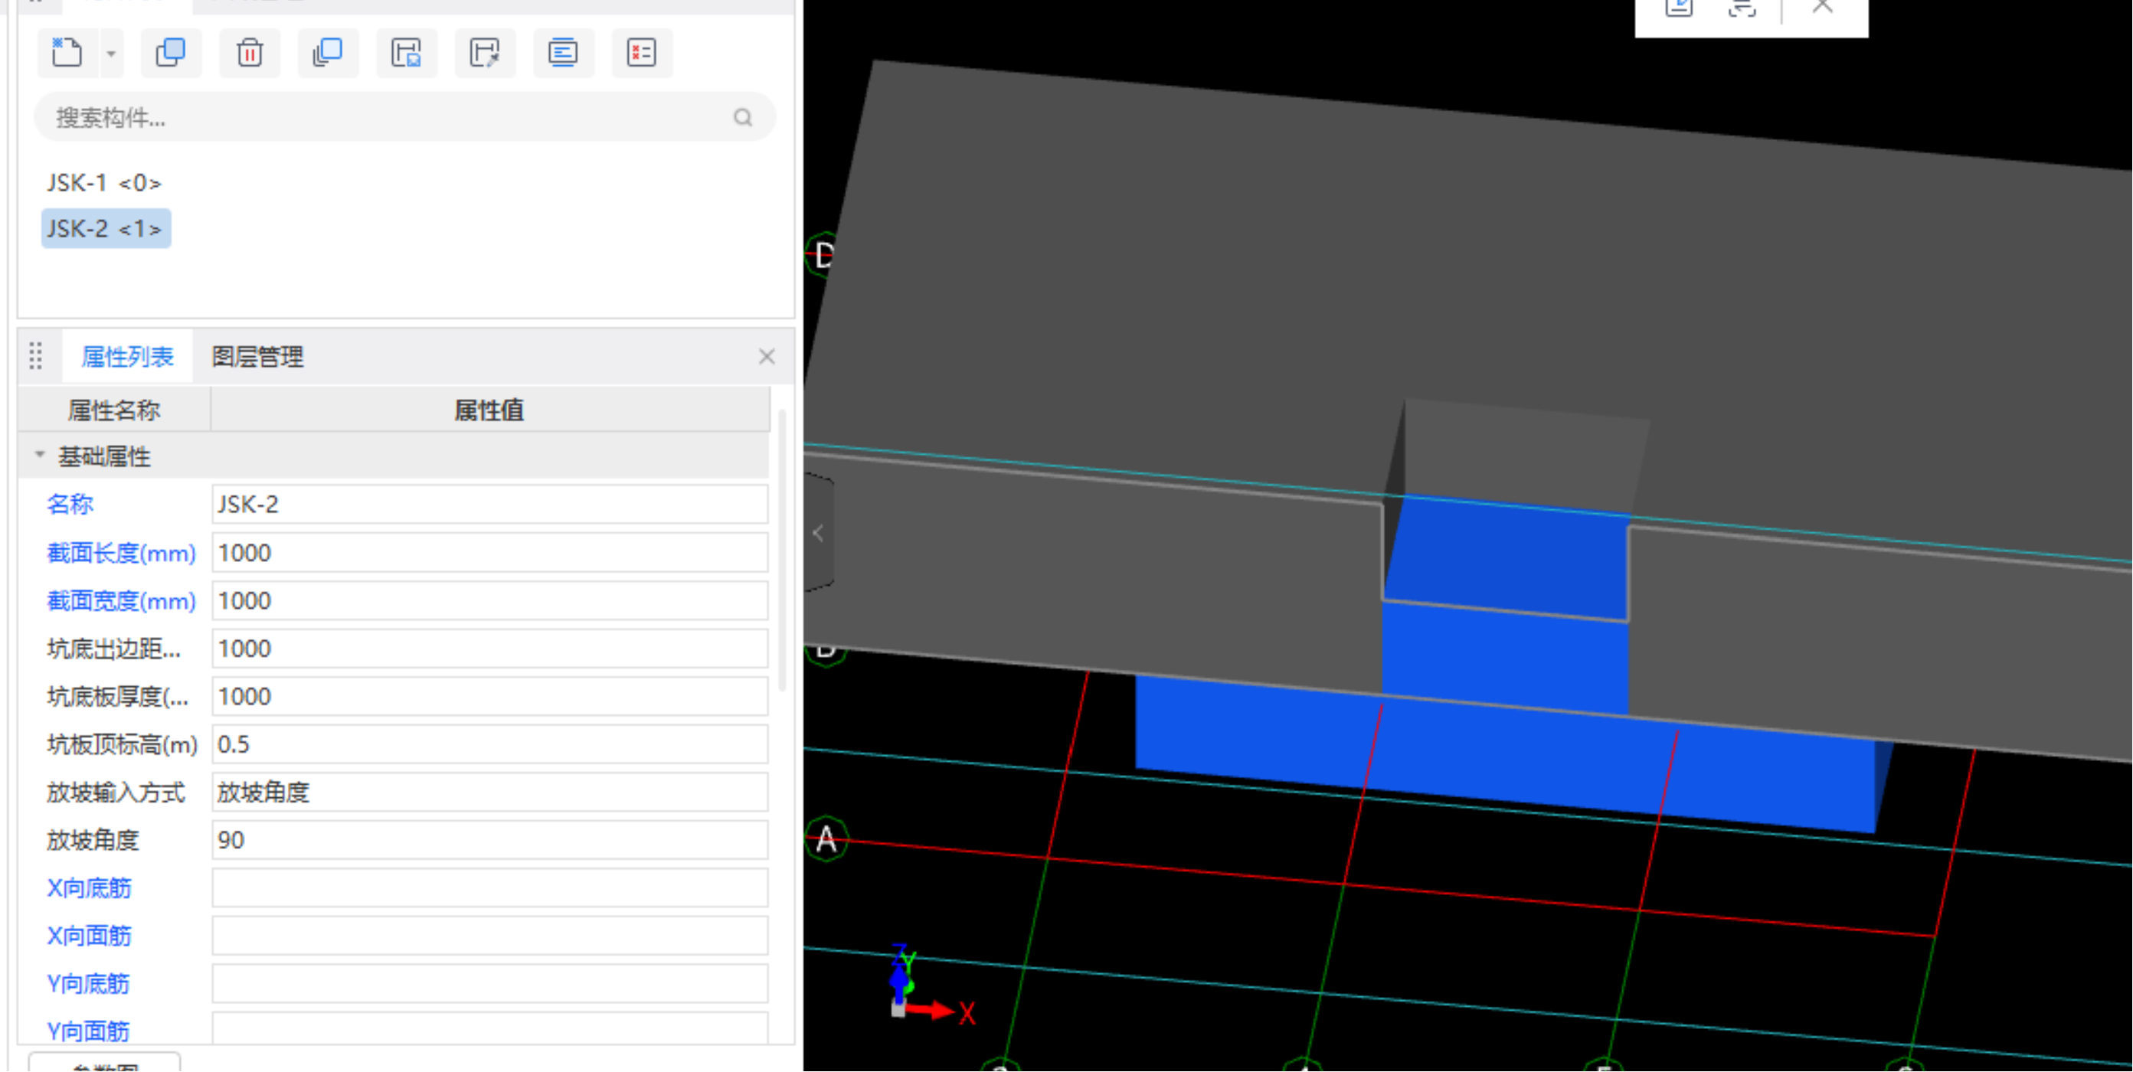Switch to the 属性列表 tab

pos(127,357)
